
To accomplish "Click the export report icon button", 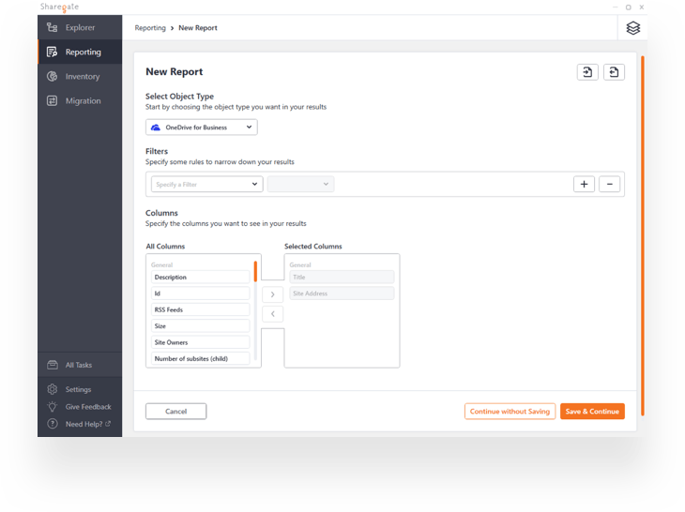I will click(x=614, y=72).
